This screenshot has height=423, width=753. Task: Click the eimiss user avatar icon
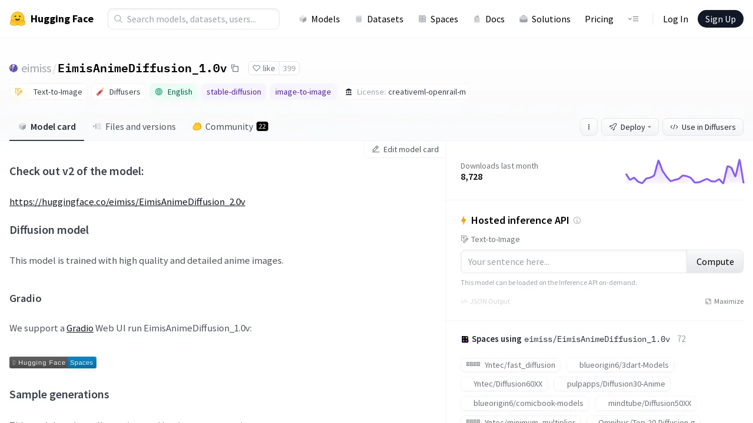click(14, 68)
